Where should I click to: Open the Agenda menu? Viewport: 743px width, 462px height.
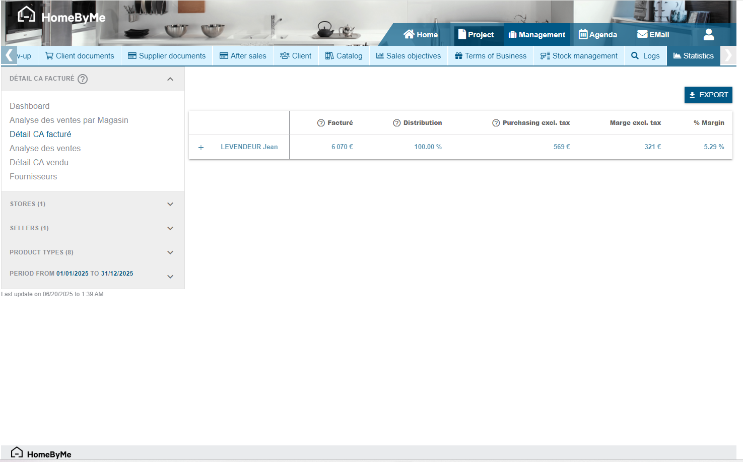click(x=598, y=35)
